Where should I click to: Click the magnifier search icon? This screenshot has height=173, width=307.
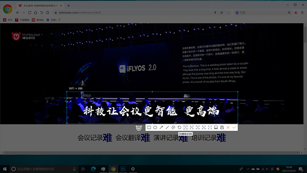click(x=289, y=13)
